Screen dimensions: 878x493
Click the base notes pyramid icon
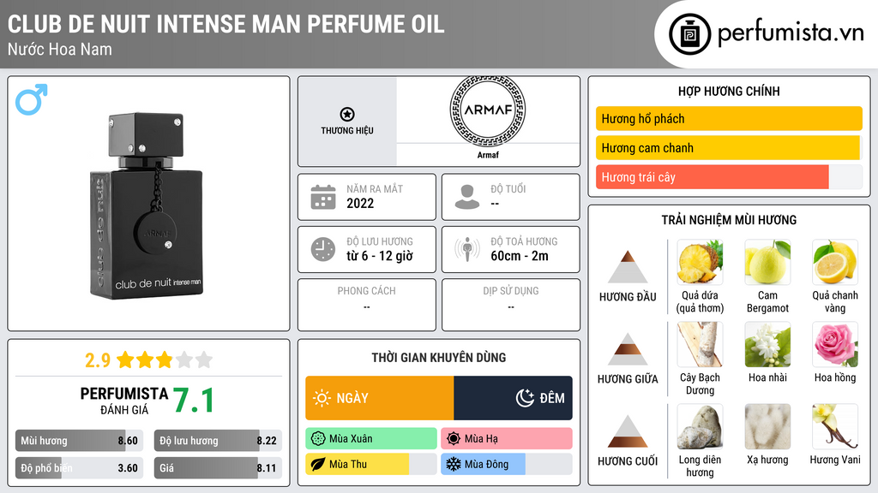click(628, 431)
